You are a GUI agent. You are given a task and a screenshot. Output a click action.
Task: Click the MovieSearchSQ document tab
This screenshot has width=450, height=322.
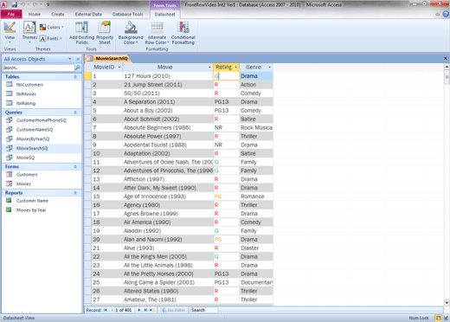tap(108, 59)
